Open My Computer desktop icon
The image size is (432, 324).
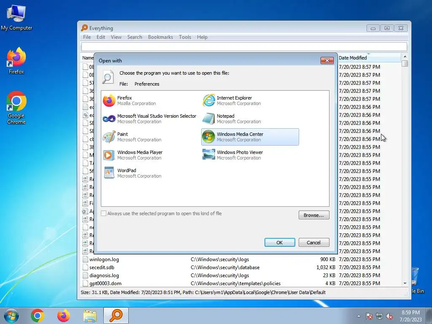click(16, 17)
